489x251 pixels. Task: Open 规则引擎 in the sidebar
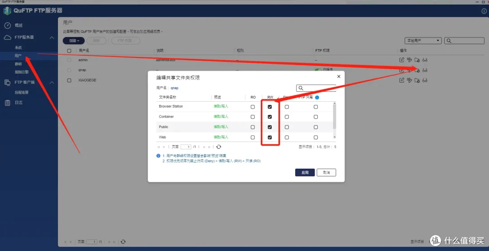[22, 72]
